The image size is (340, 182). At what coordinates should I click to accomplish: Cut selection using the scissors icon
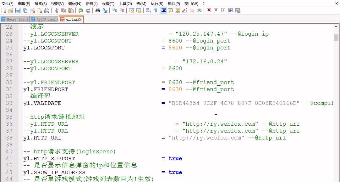pyautogui.click(x=57, y=10)
